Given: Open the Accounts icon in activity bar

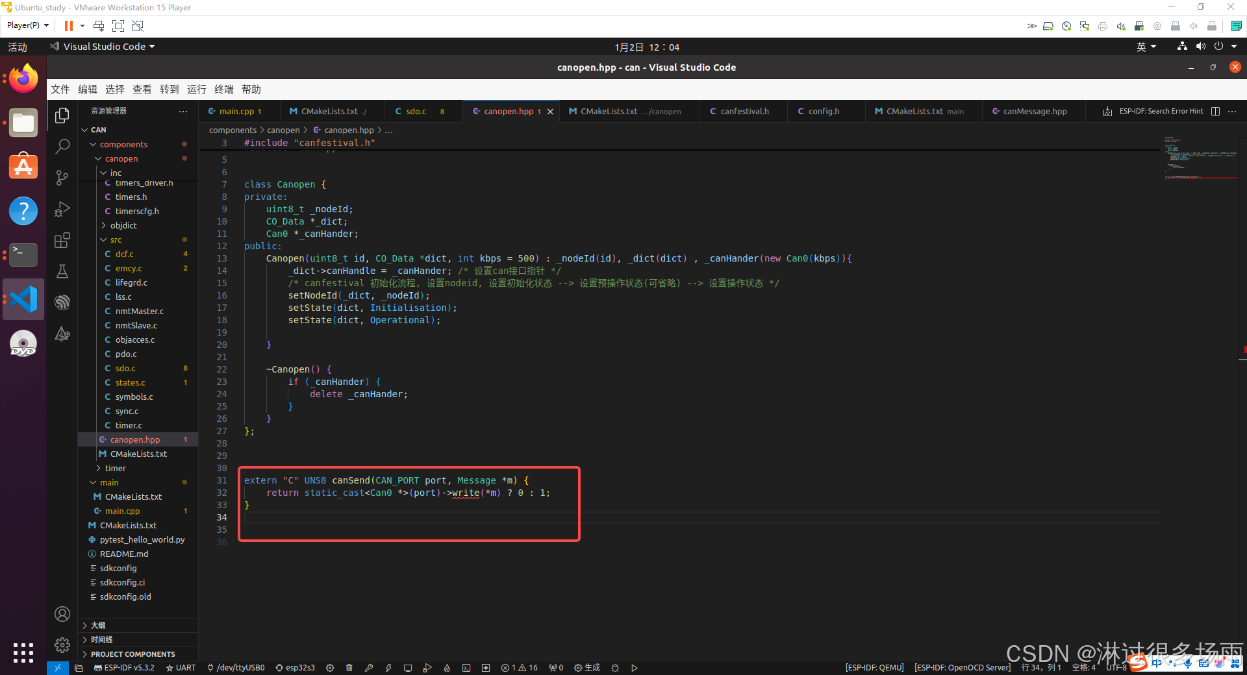Looking at the screenshot, I should [62, 614].
